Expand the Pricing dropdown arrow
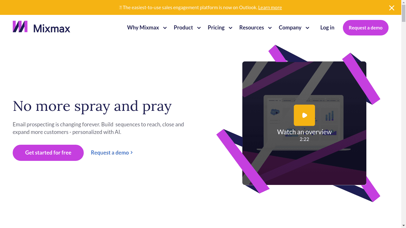The image size is (406, 228). click(231, 28)
